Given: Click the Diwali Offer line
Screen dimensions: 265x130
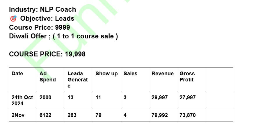Looking at the screenshot, I should coord(63,37).
